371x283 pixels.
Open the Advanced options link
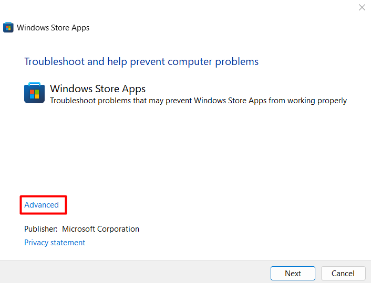(42, 205)
